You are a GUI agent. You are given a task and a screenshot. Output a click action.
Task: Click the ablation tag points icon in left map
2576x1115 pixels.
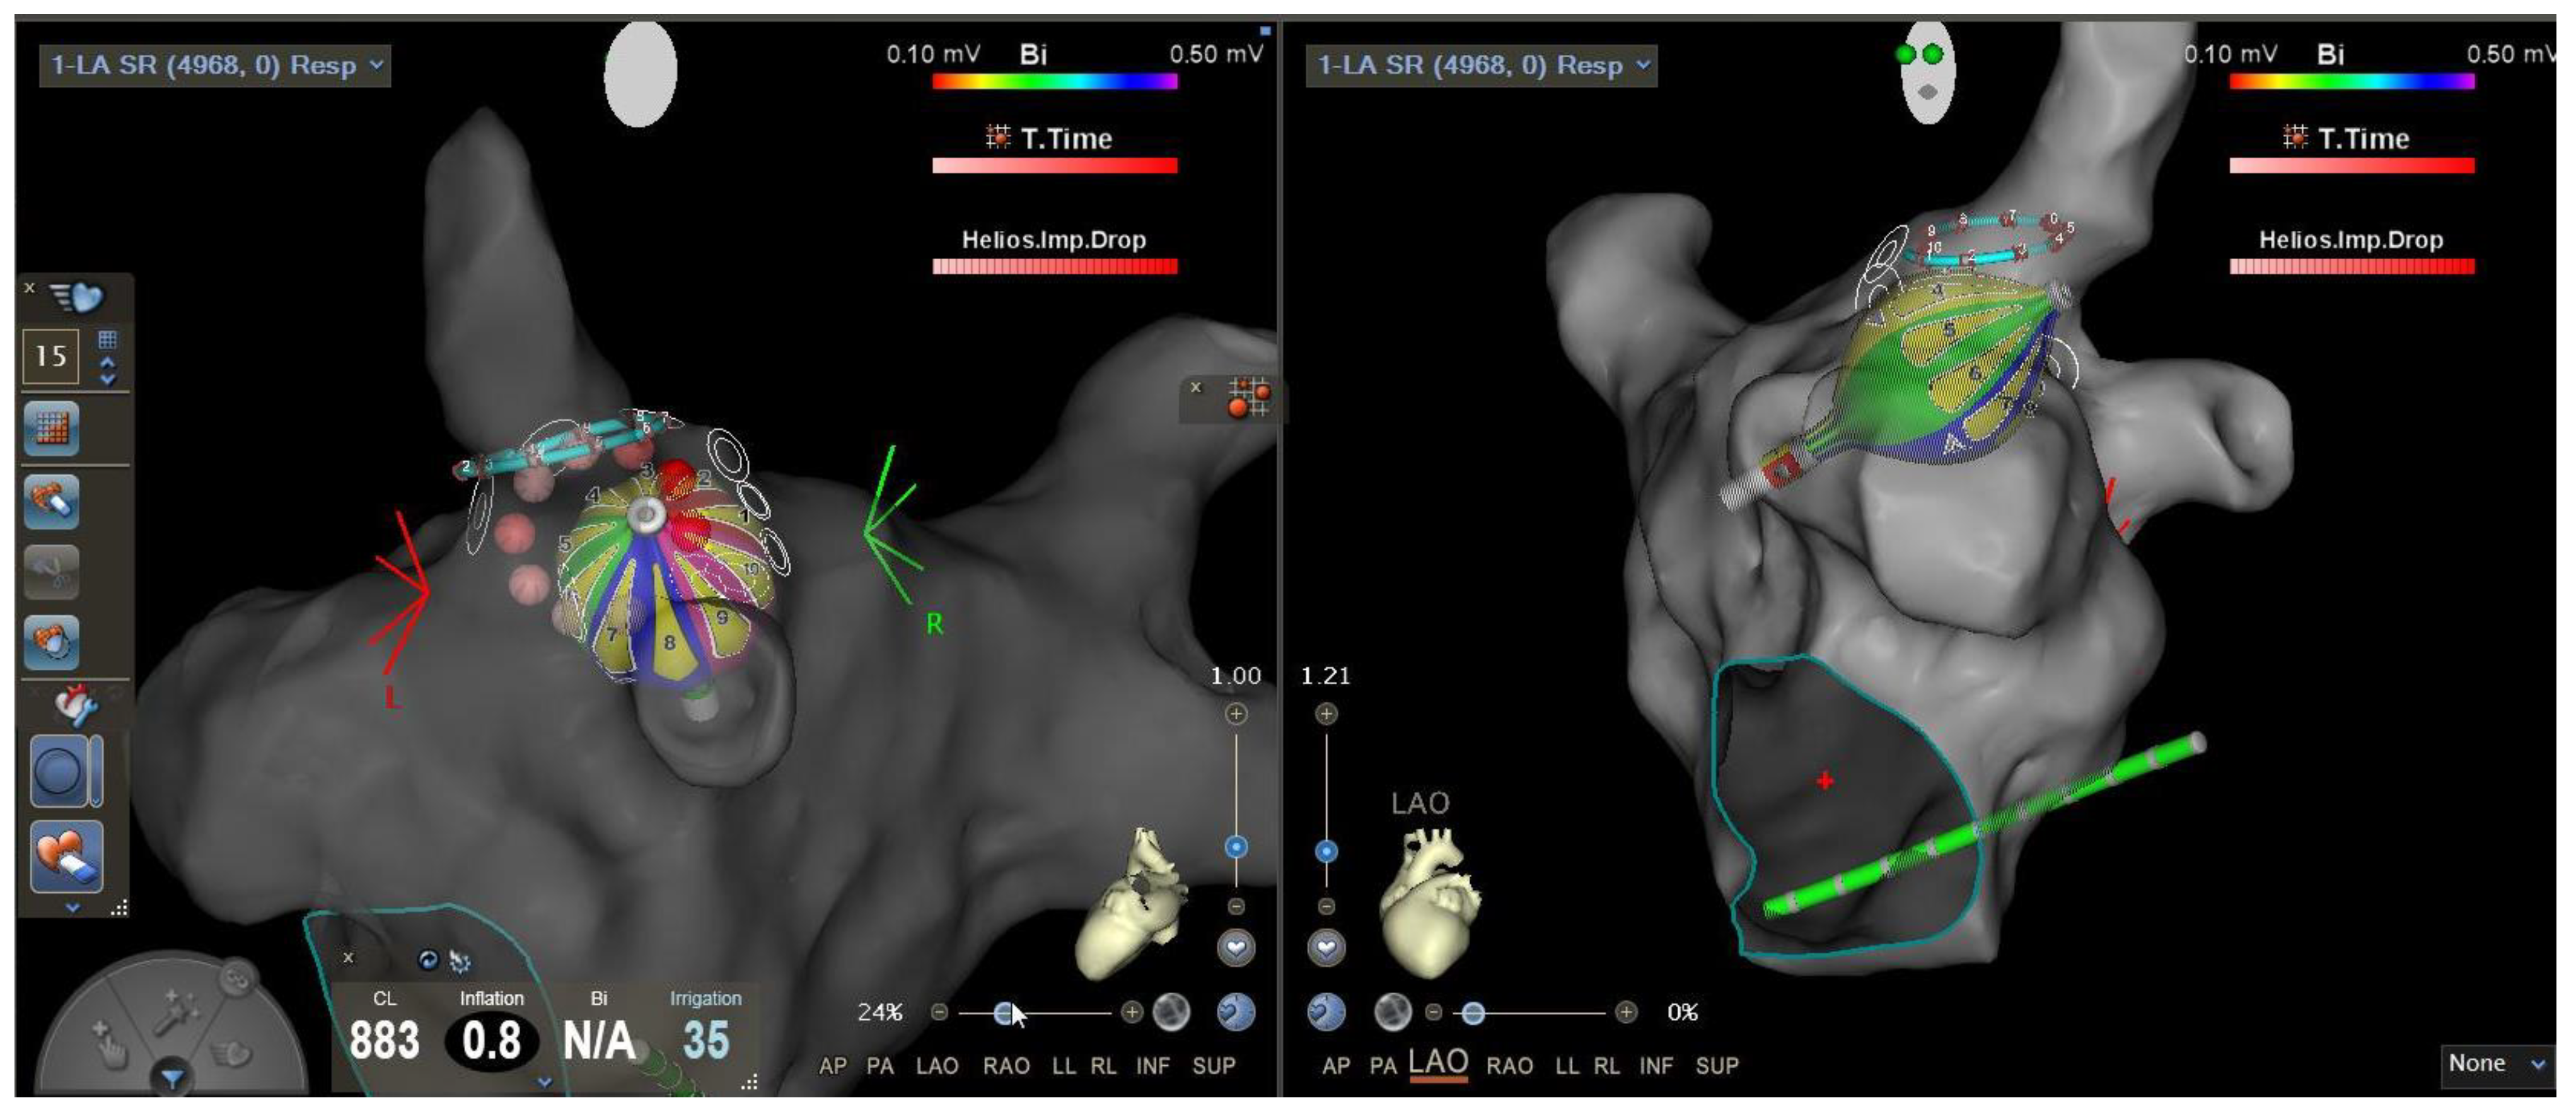coord(1249,398)
